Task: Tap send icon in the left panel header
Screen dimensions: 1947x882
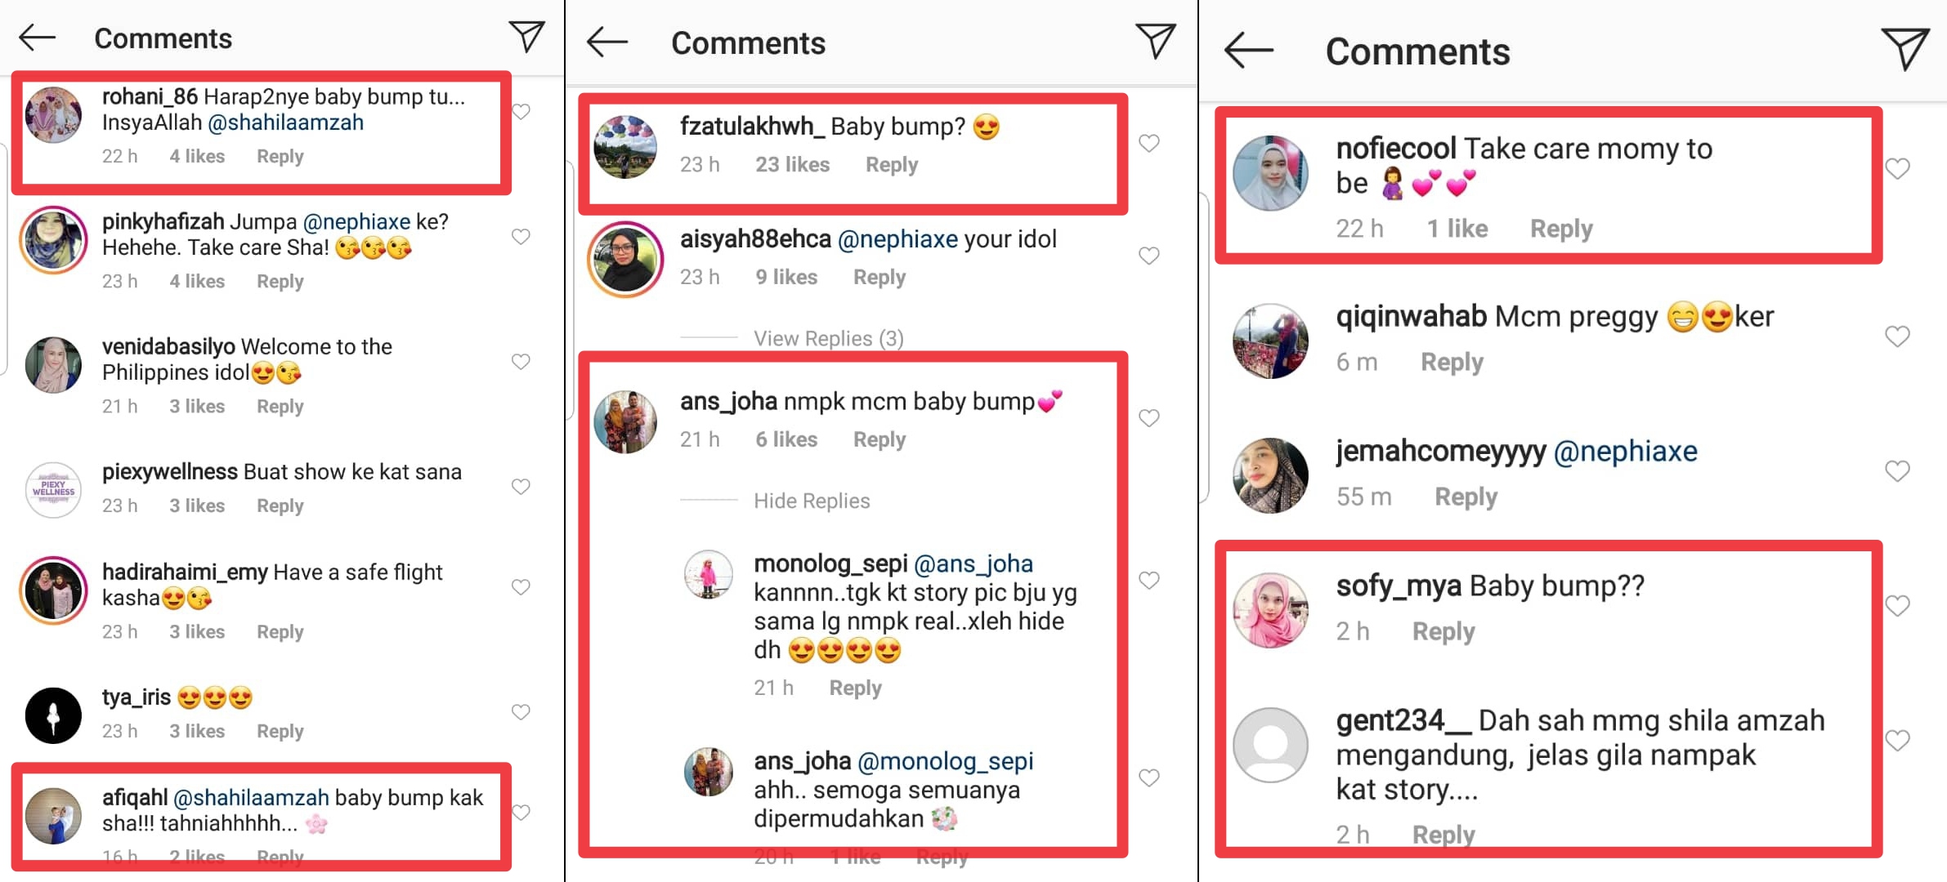Action: click(x=526, y=37)
